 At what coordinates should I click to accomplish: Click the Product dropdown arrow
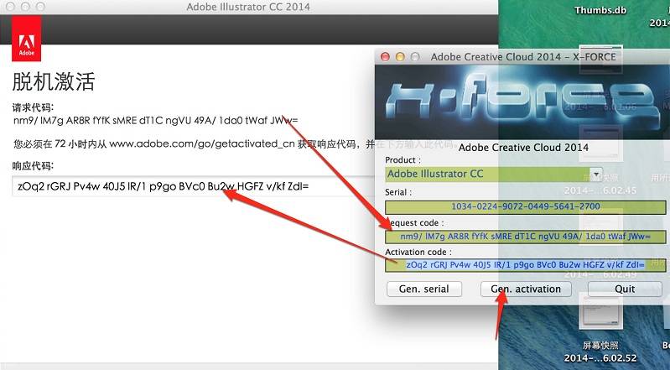coord(596,175)
